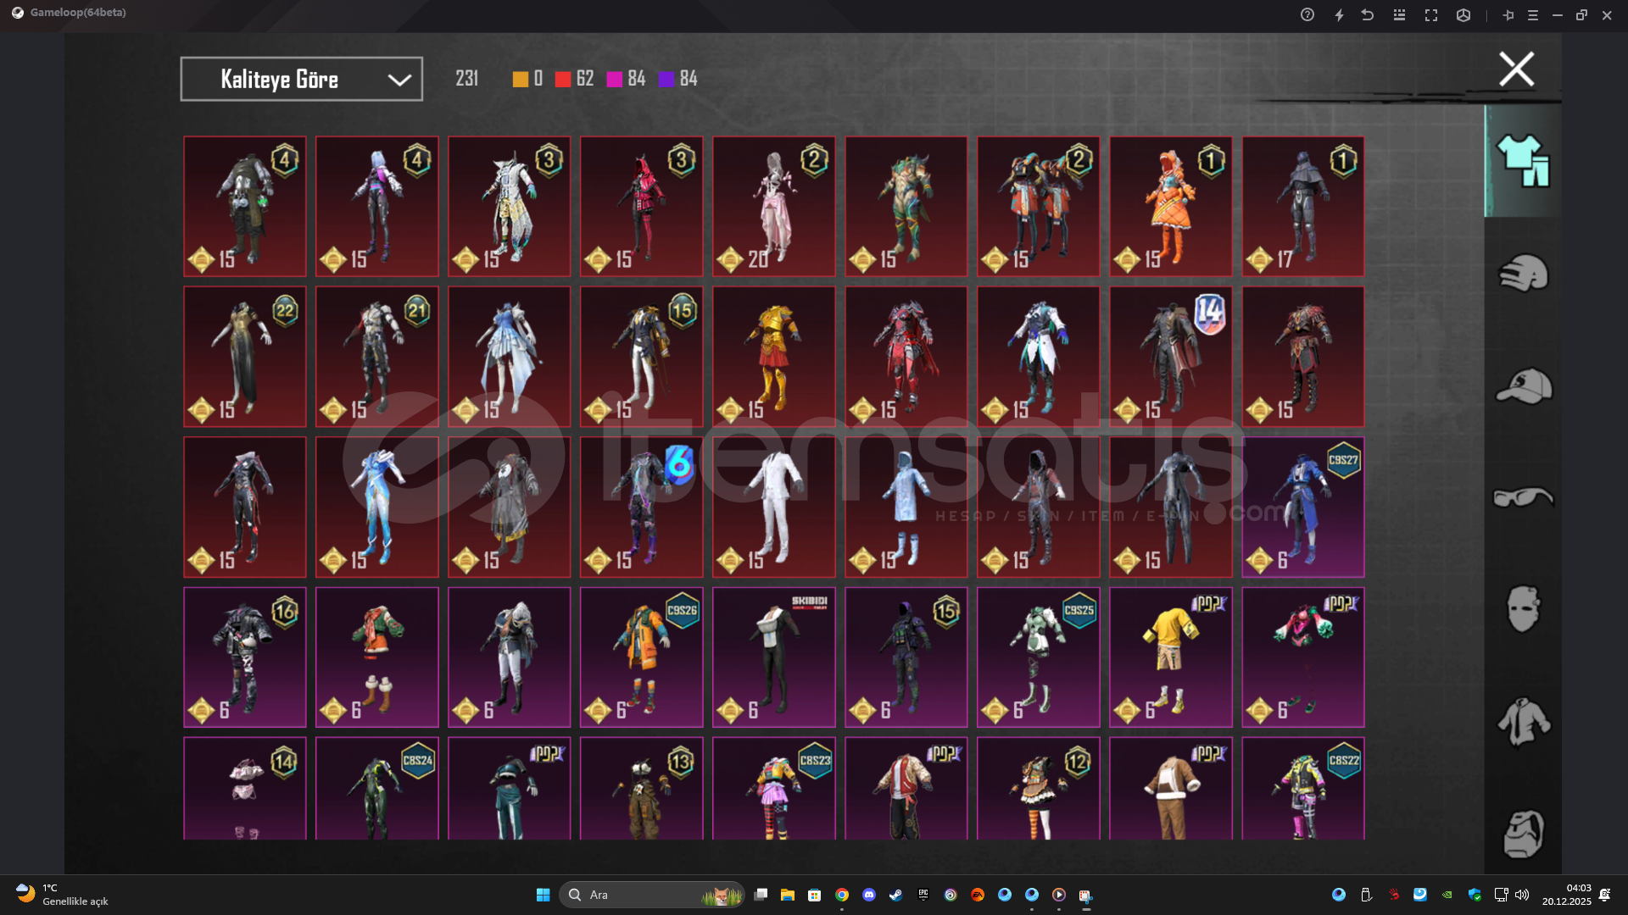This screenshot has width=1628, height=915.
Task: Click the pink rarity color filter
Action: point(615,79)
